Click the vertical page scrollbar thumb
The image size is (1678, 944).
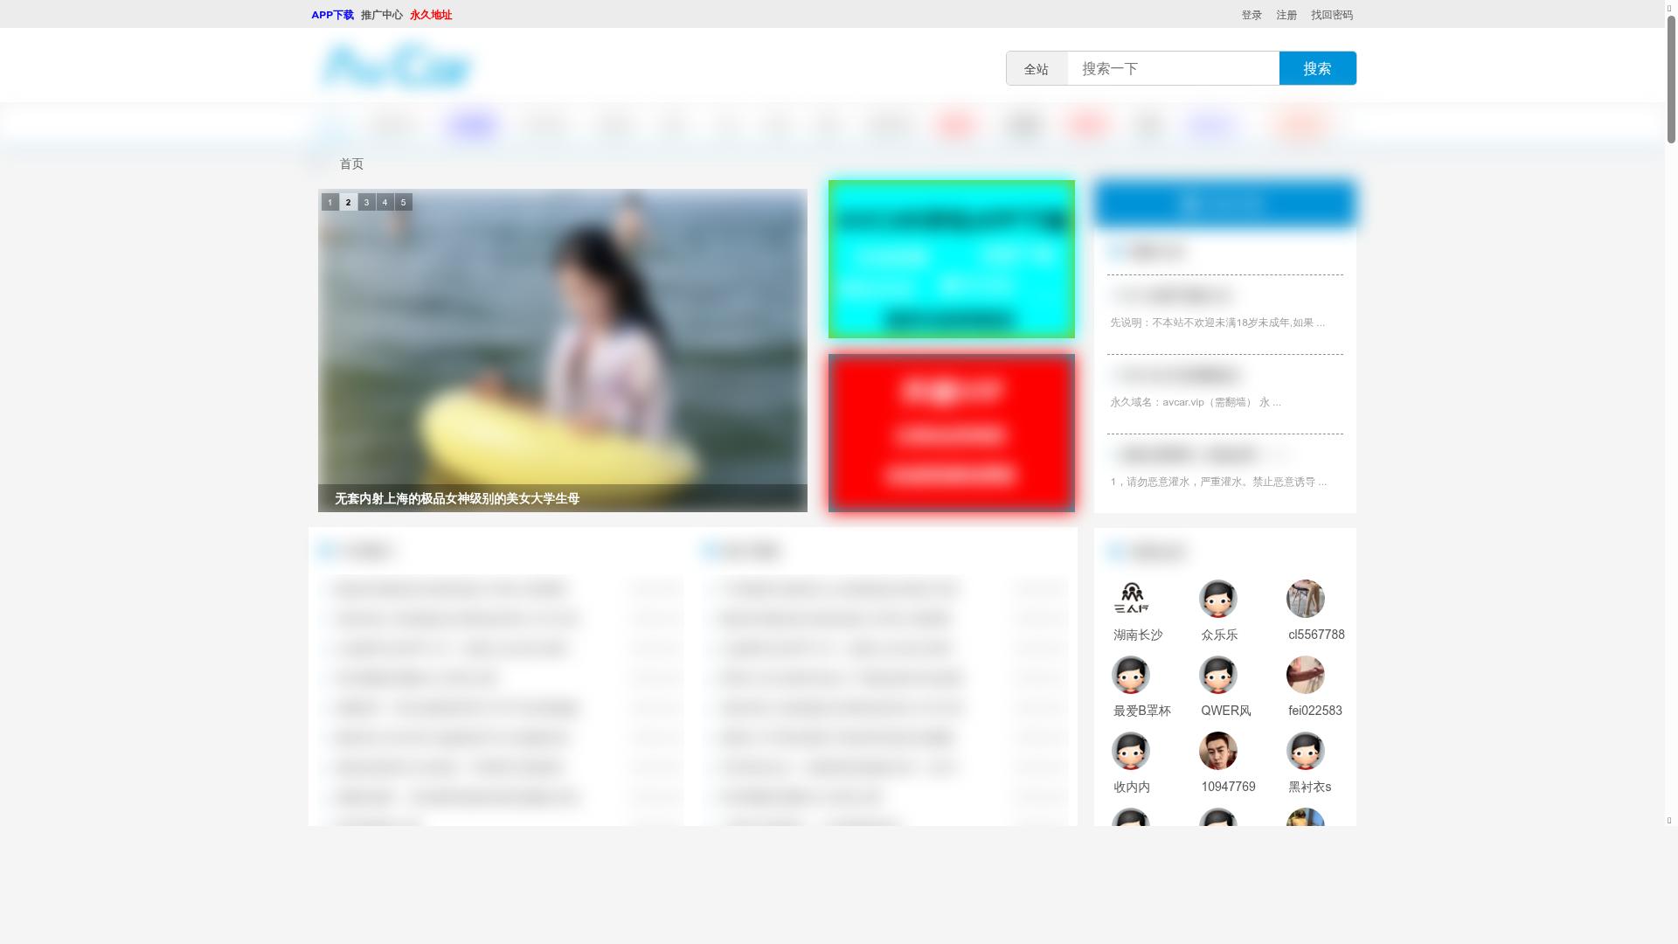(x=1671, y=79)
